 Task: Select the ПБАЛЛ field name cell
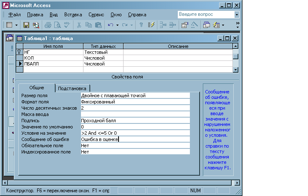point(53,64)
